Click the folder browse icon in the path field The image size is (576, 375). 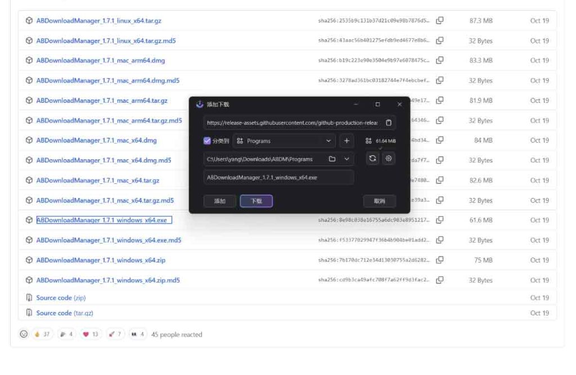click(x=331, y=159)
